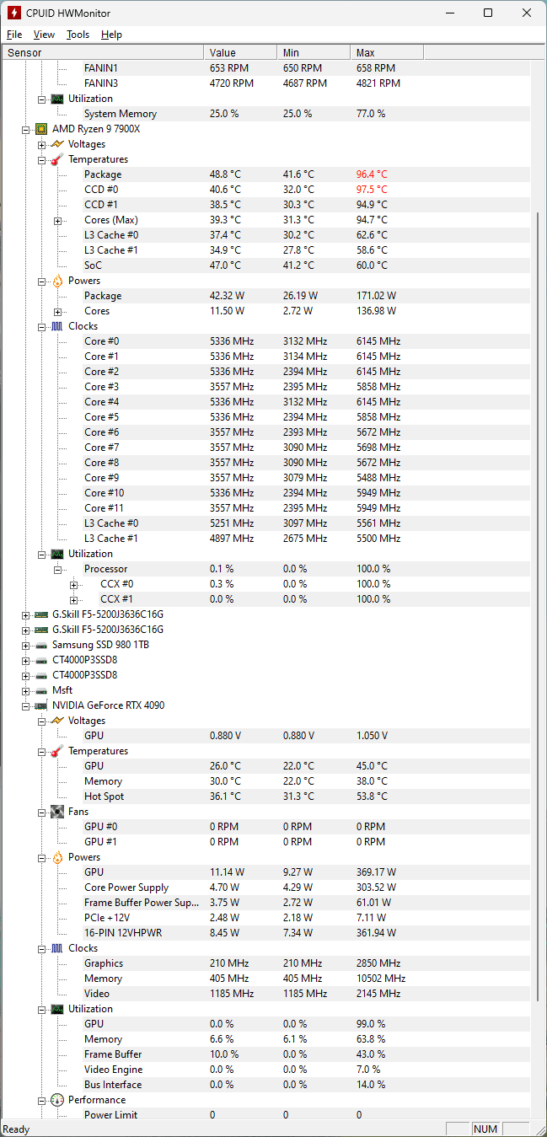Click the GPU Voltages icon
547x1137 pixels.
[x=56, y=721]
